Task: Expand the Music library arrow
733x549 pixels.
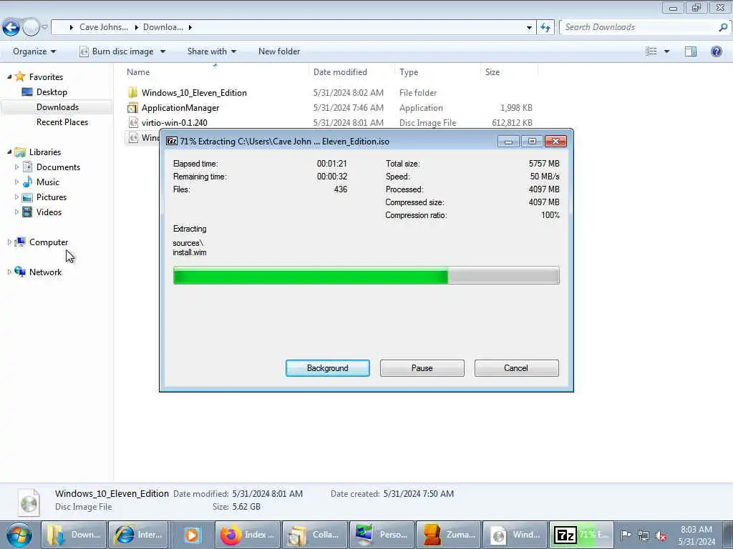Action: (17, 182)
